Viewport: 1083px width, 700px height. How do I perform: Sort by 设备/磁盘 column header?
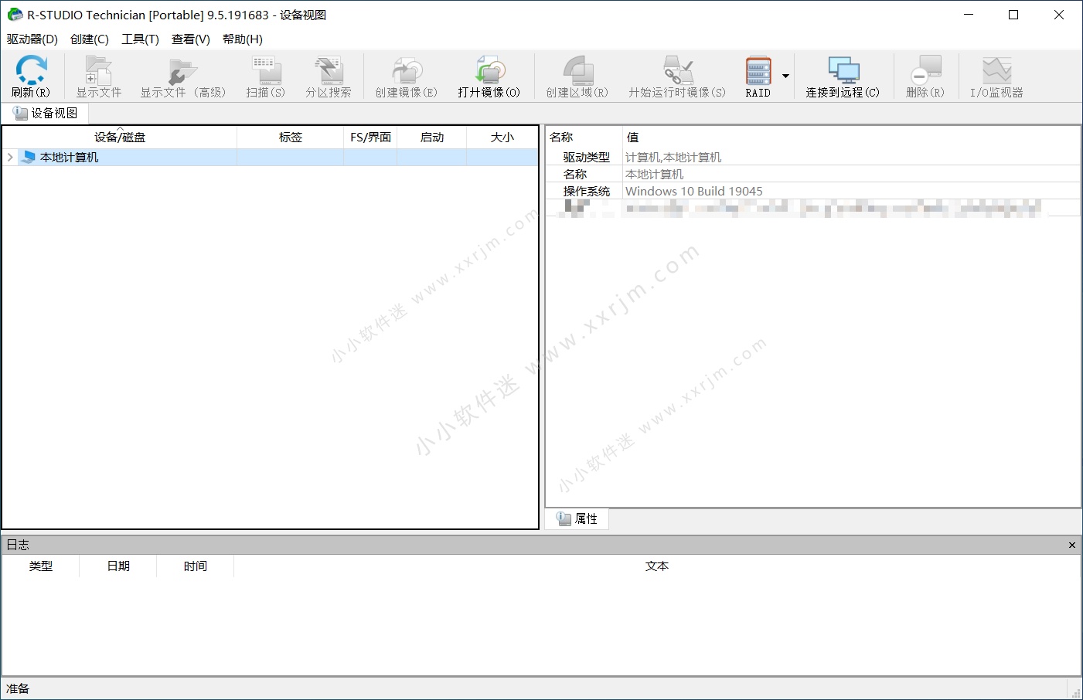click(x=120, y=138)
